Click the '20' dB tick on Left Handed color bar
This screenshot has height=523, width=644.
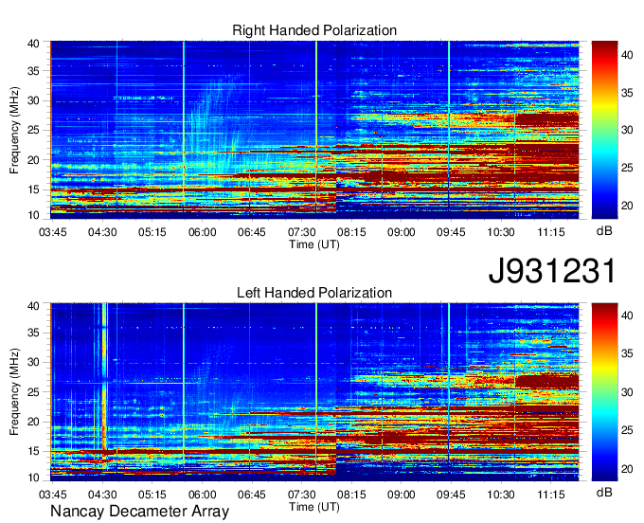[627, 469]
